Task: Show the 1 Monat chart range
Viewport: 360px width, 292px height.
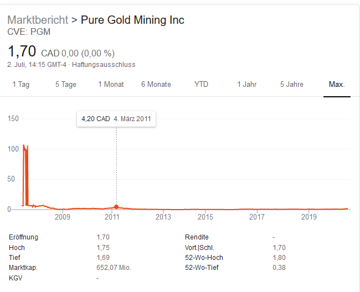Action: pyautogui.click(x=111, y=85)
